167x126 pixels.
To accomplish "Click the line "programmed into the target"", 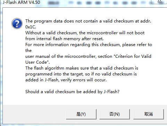I will (81, 74).
